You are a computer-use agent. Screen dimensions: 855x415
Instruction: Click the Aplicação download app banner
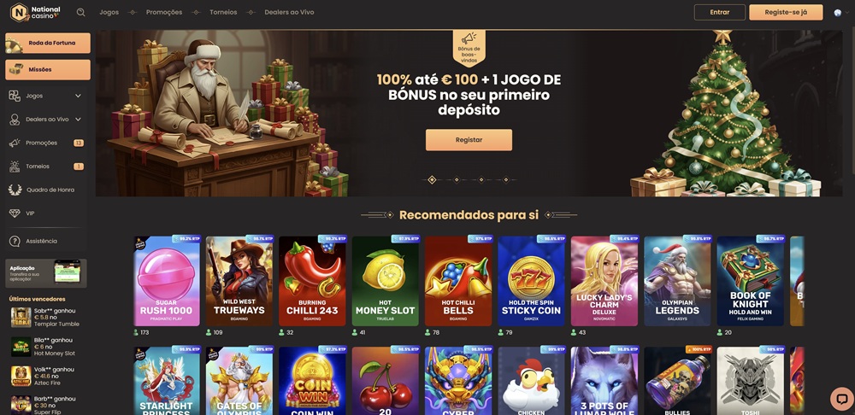coord(46,273)
